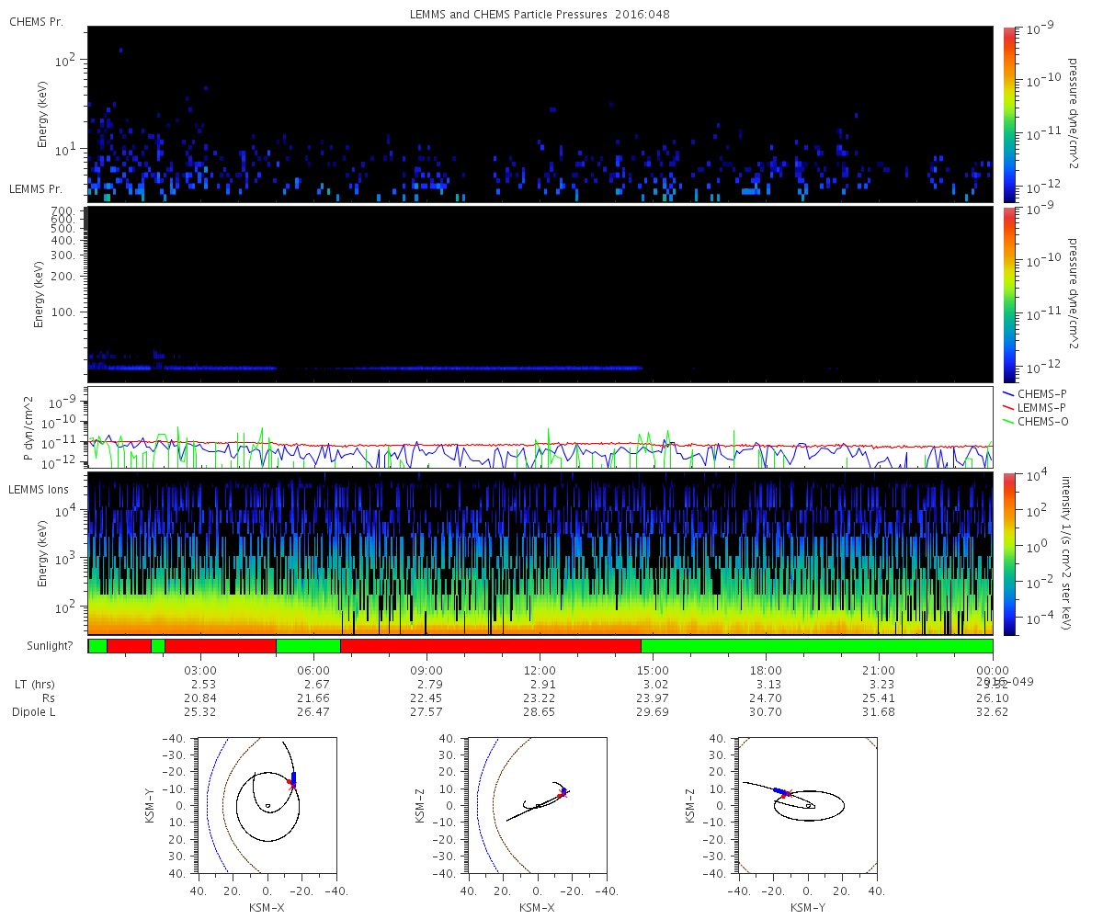The width and height of the screenshot is (1103, 919).
Task: Click the LEMMS Ions panel label
Action: [x=40, y=488]
